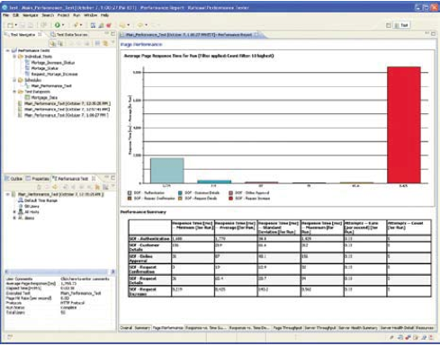Click yellow arrow icon in Performance Test toolbar
This screenshot has height=346, width=440.
click(x=55, y=187)
